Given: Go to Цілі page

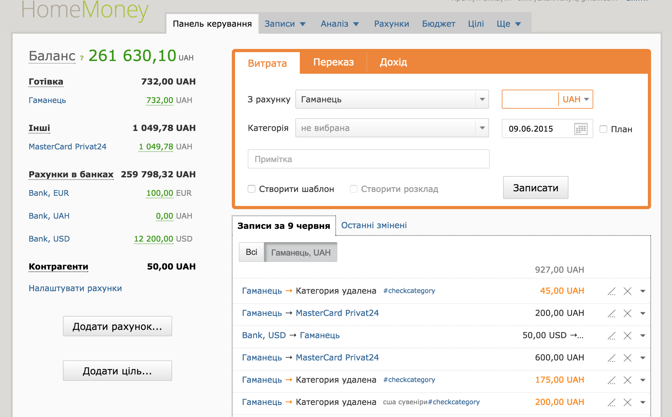Looking at the screenshot, I should [476, 24].
